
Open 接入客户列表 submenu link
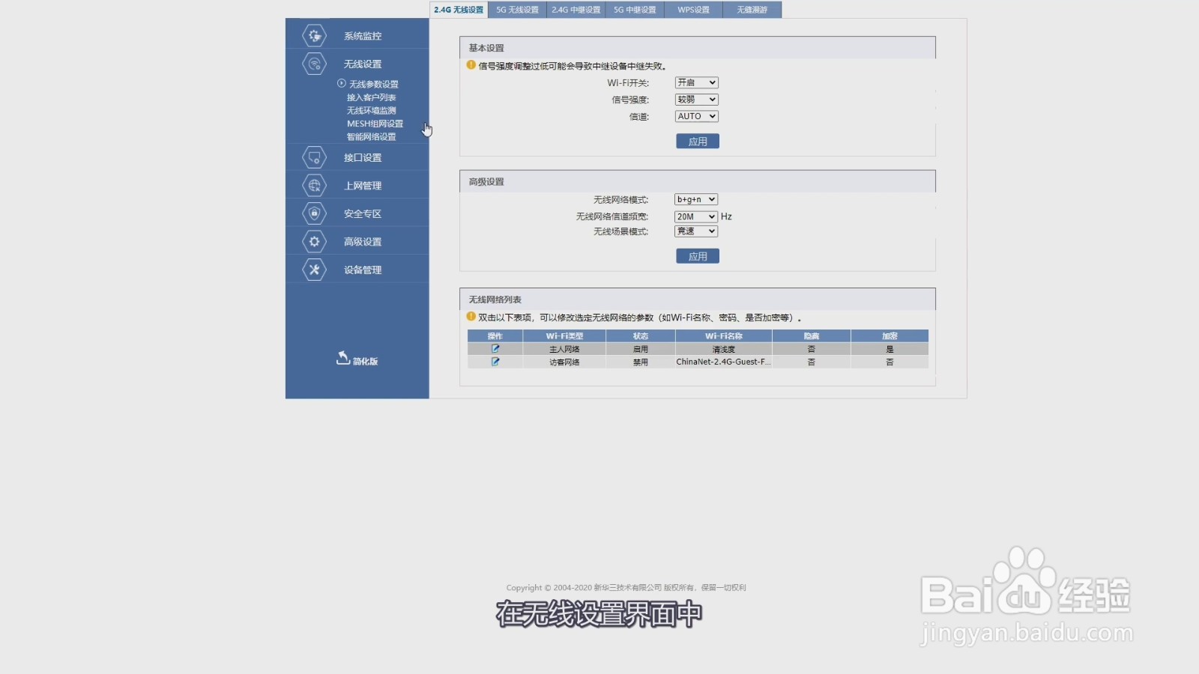pyautogui.click(x=371, y=97)
